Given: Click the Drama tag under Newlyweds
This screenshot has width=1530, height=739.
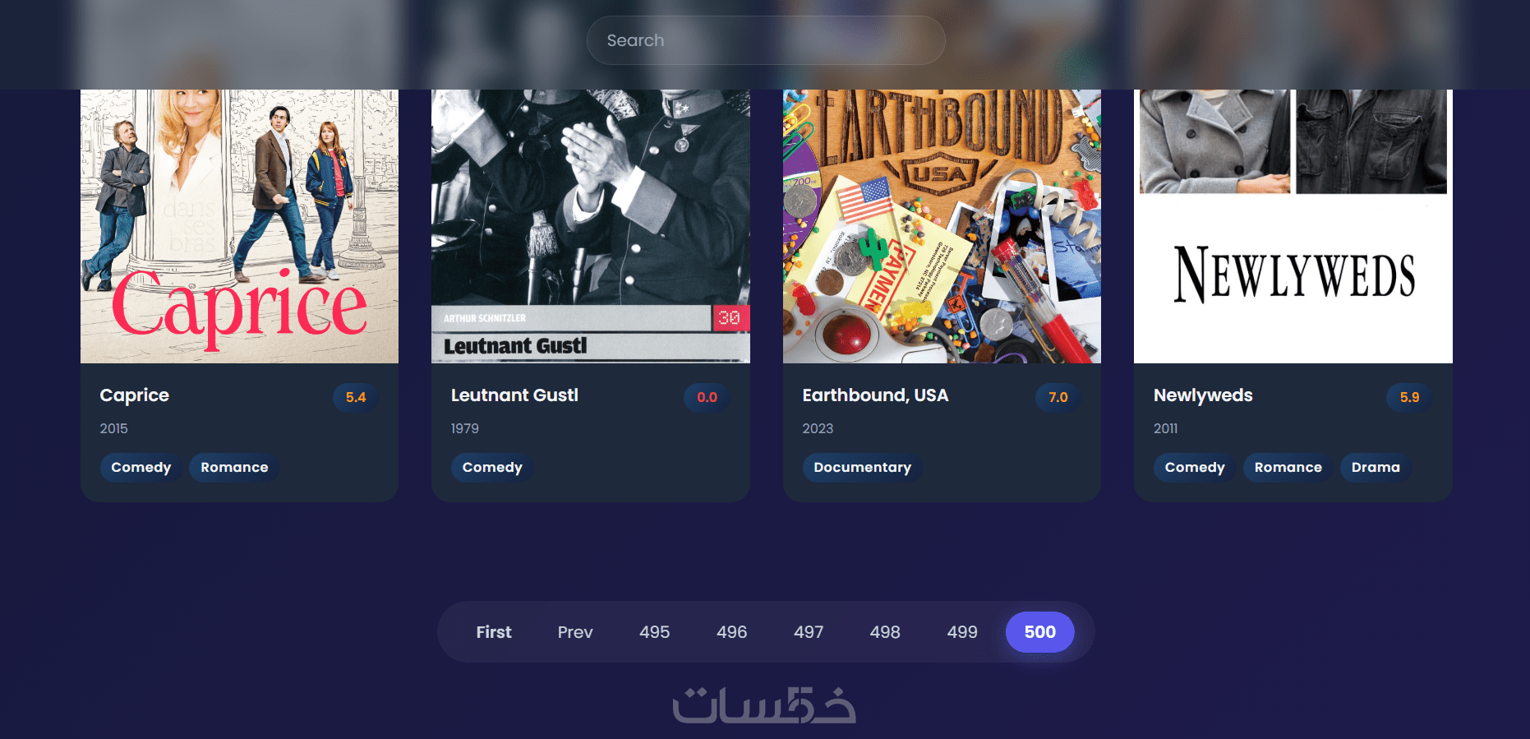Looking at the screenshot, I should [1376, 467].
